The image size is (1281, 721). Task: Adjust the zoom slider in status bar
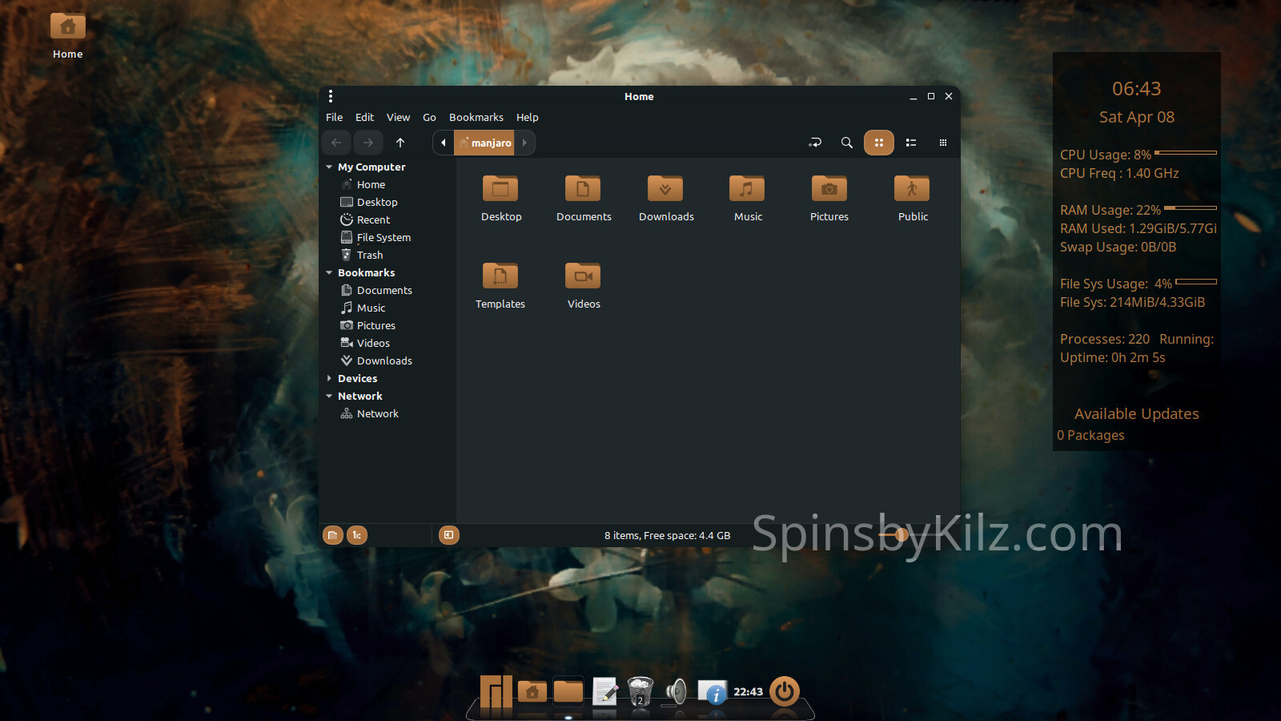click(901, 535)
